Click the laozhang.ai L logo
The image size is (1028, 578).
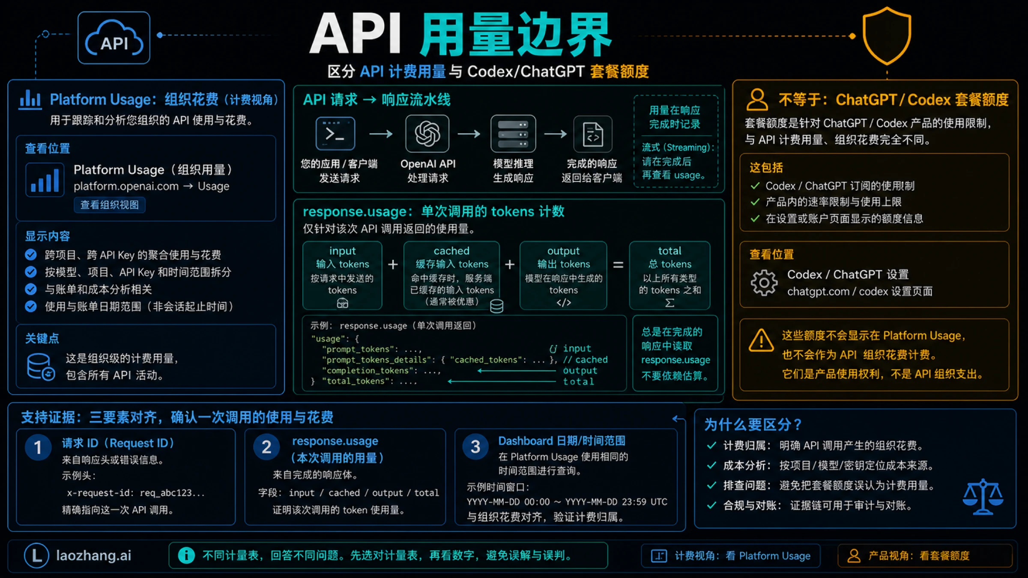pos(37,556)
